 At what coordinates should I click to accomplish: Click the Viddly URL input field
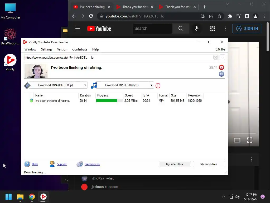click(118, 57)
